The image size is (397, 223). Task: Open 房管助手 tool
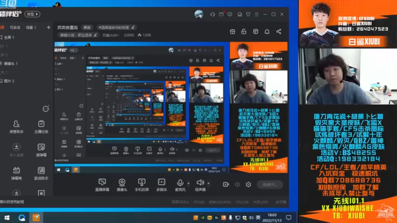coord(16,127)
